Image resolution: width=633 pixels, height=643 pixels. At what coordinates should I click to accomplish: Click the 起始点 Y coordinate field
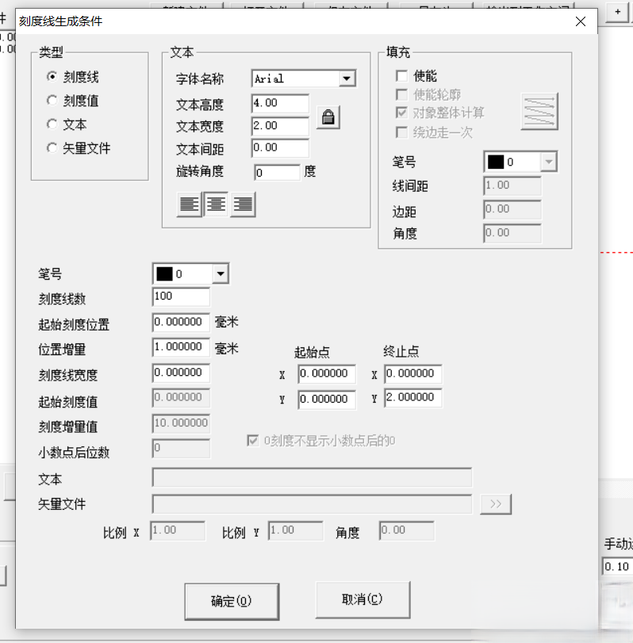(x=327, y=400)
